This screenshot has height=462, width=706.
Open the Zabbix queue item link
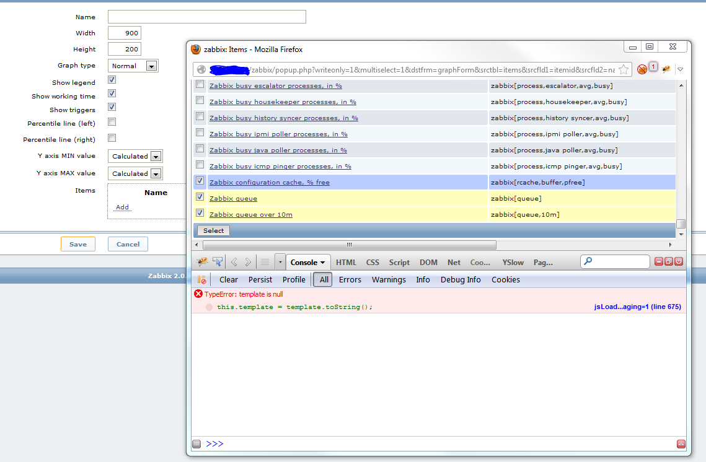pos(233,198)
